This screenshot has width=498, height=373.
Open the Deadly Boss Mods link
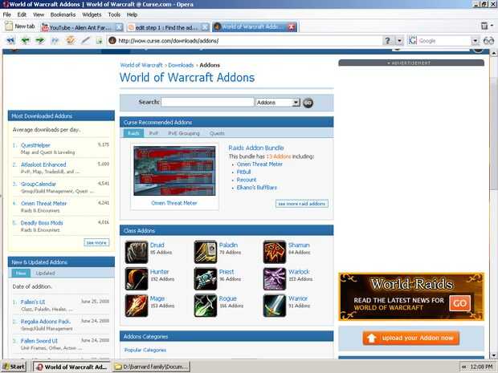42,223
